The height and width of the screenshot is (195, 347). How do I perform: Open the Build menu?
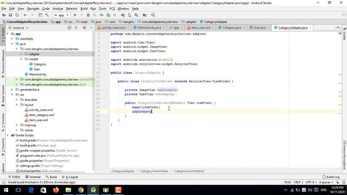84,9
